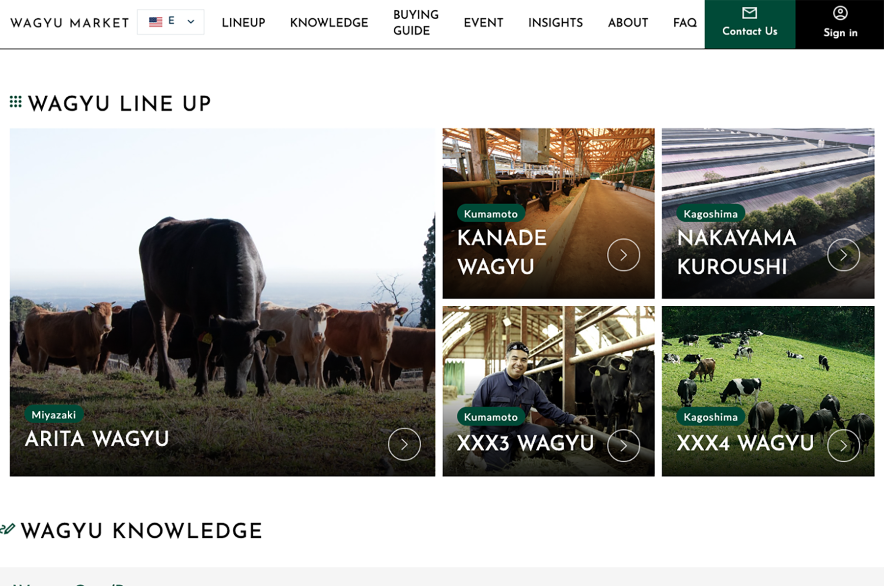This screenshot has width=884, height=586.
Task: Open the FAQ link
Action: point(685,23)
